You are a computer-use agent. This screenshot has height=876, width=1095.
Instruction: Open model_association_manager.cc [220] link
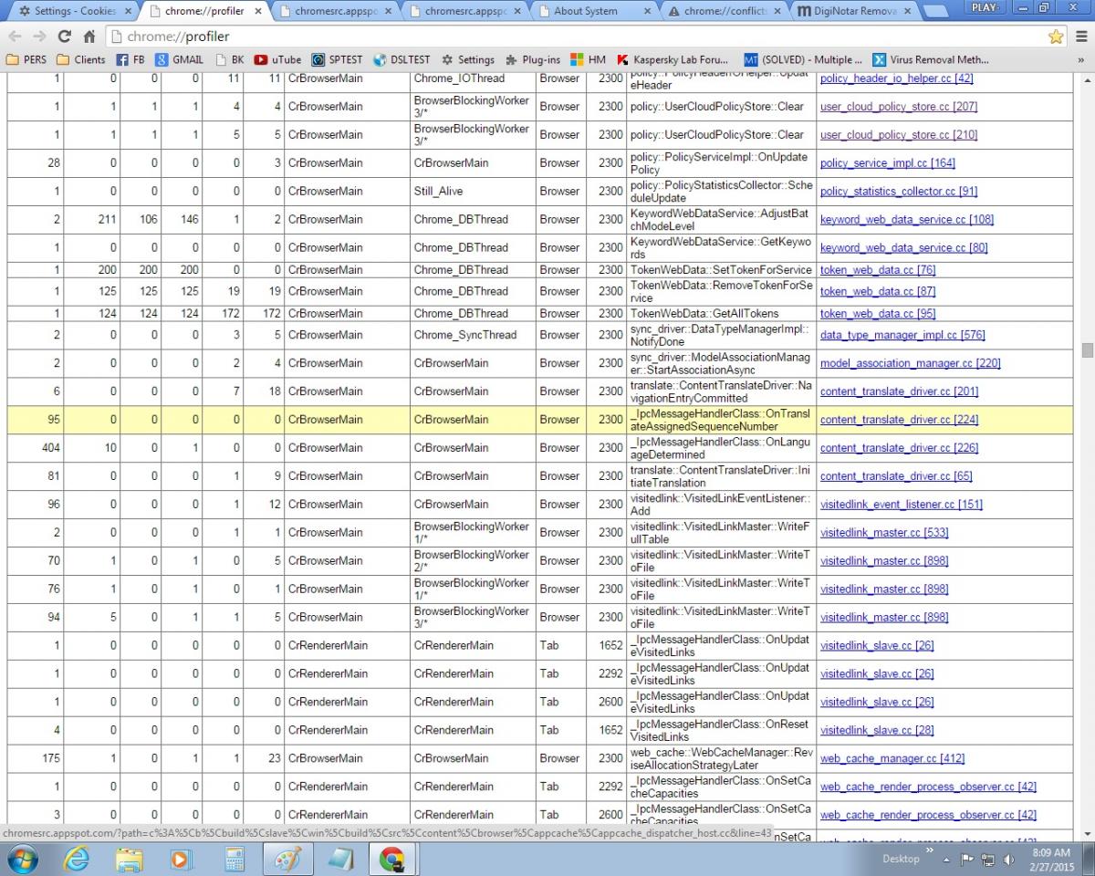coord(911,363)
